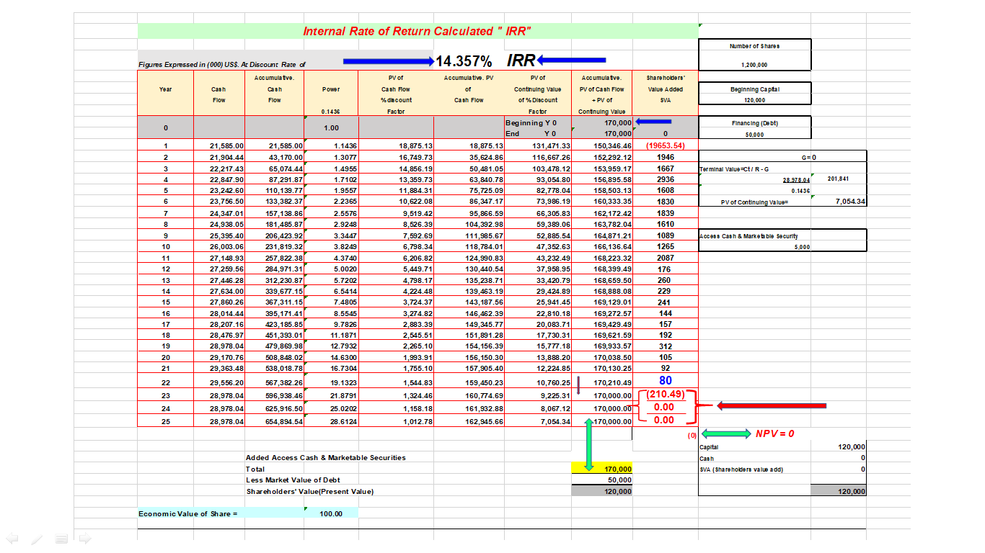This screenshot has width=985, height=553.
Task: Select the 'Financing (Debt)' label
Action: click(x=754, y=123)
